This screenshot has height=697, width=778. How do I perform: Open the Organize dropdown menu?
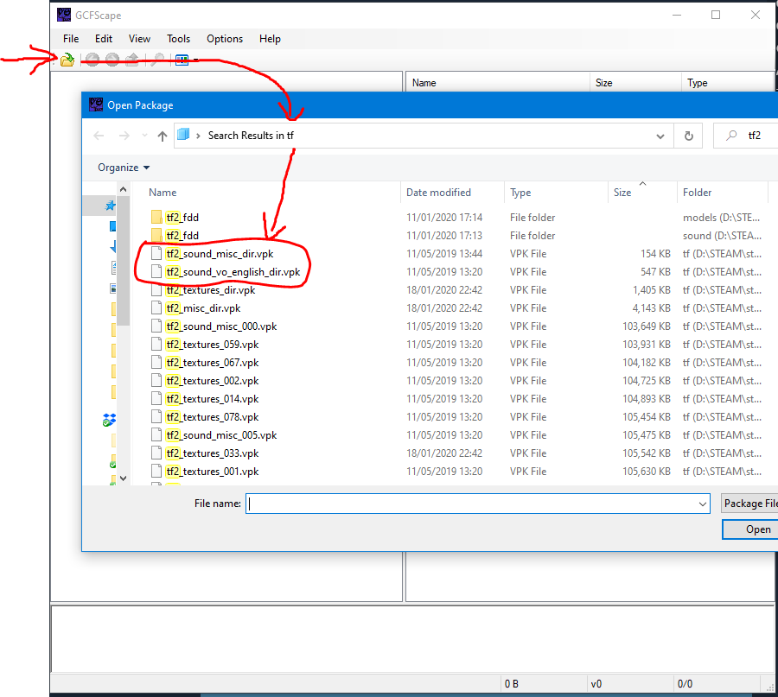pyautogui.click(x=124, y=168)
